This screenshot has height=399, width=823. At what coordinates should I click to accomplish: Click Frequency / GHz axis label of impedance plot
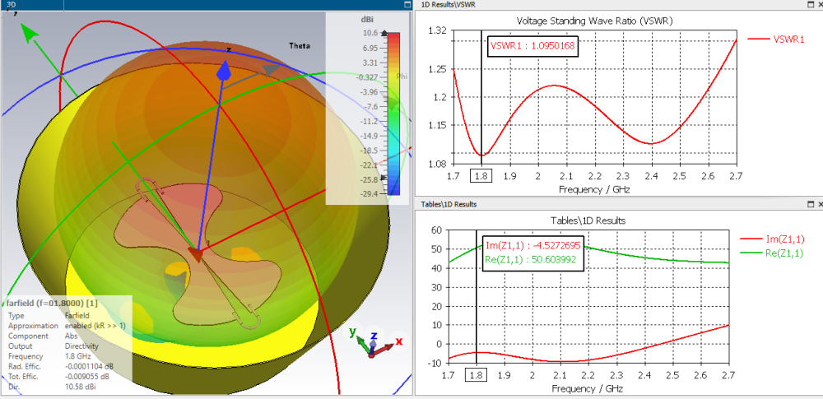(x=588, y=388)
